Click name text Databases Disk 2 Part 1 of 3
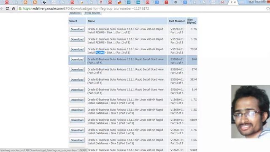This screenshot has height=152, width=270. click(x=125, y=131)
